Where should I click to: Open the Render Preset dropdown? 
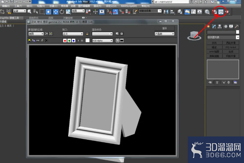102,34
